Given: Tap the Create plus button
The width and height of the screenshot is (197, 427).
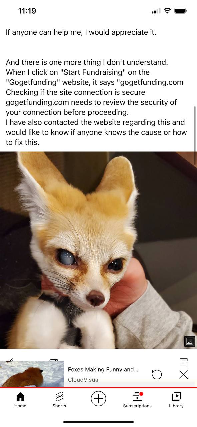Looking at the screenshot, I should click(98, 399).
